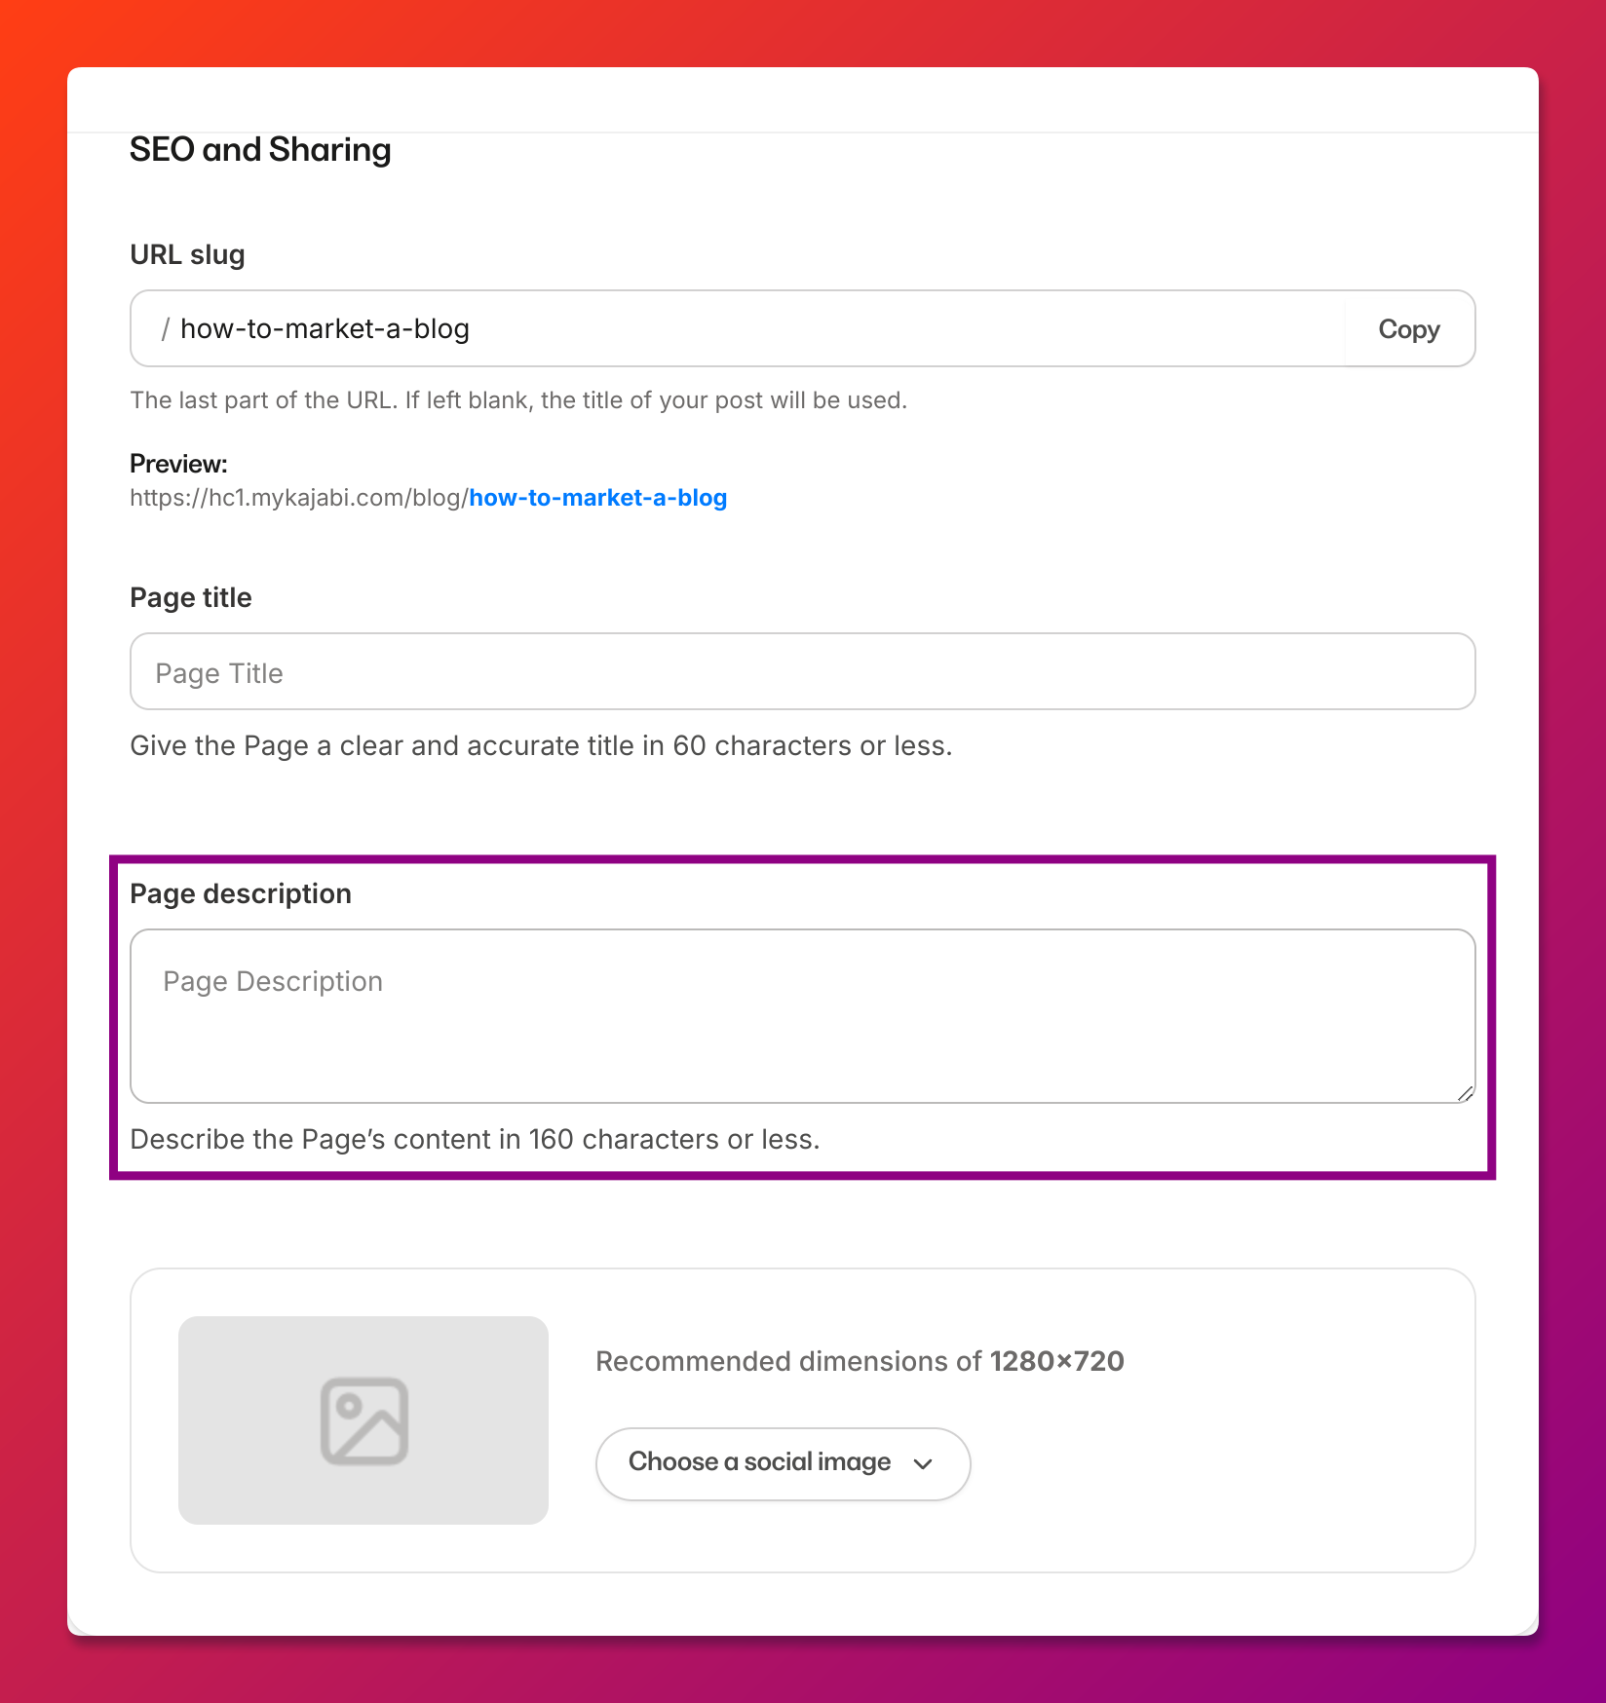This screenshot has height=1703, width=1606.
Task: Select the social image placeholder thumbnail
Action: pyautogui.click(x=363, y=1420)
